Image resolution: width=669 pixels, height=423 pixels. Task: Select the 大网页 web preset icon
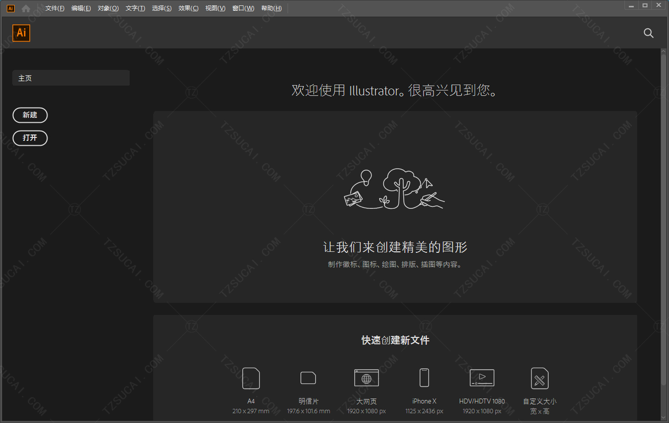367,378
